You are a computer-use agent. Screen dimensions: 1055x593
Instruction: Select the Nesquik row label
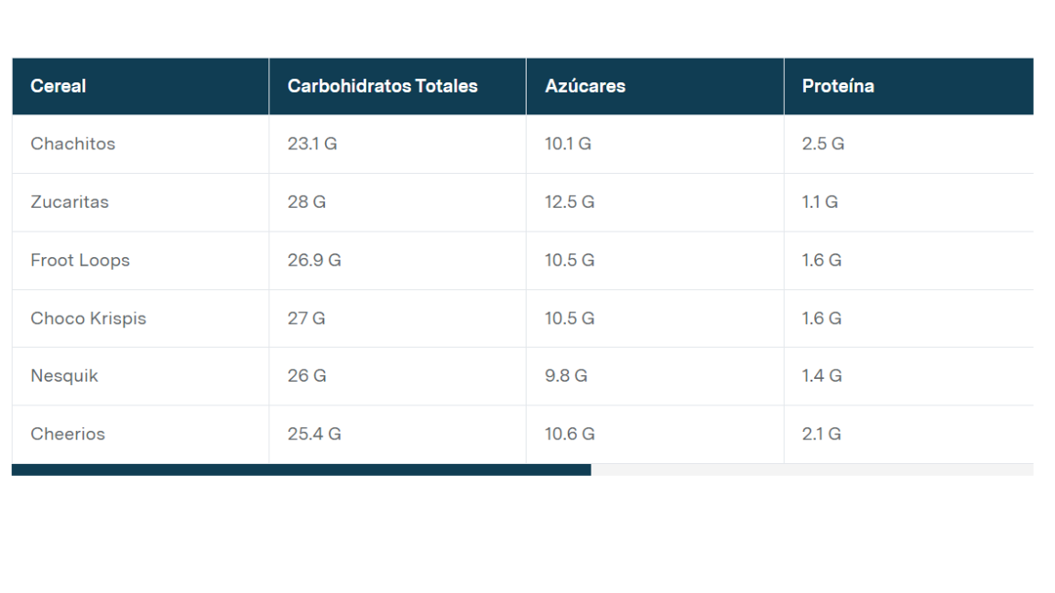coord(64,376)
